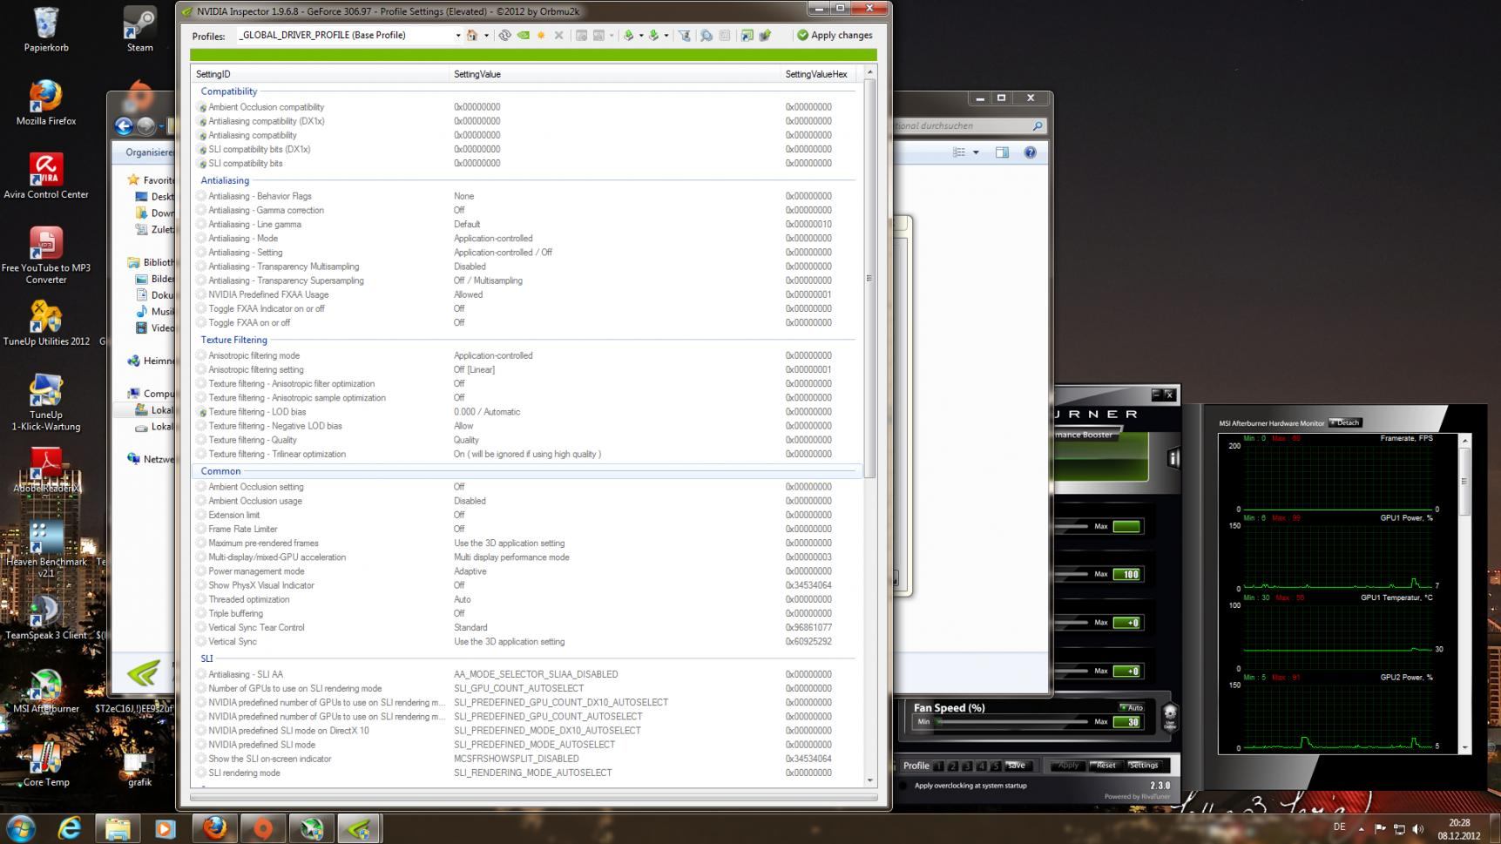Select the MSI Afterburner desktop icon

46,691
